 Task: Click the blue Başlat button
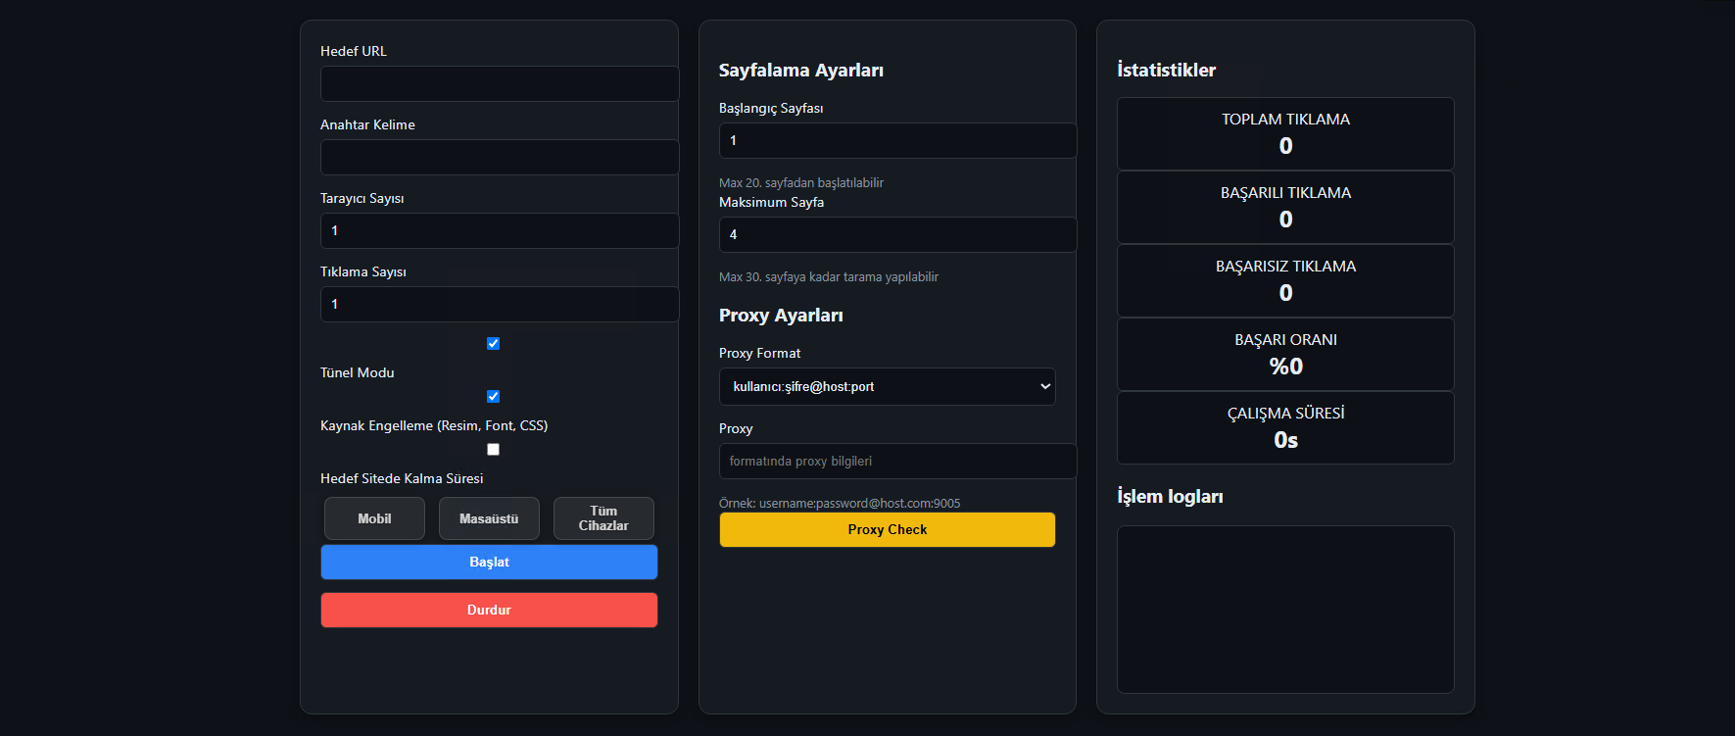click(x=489, y=562)
